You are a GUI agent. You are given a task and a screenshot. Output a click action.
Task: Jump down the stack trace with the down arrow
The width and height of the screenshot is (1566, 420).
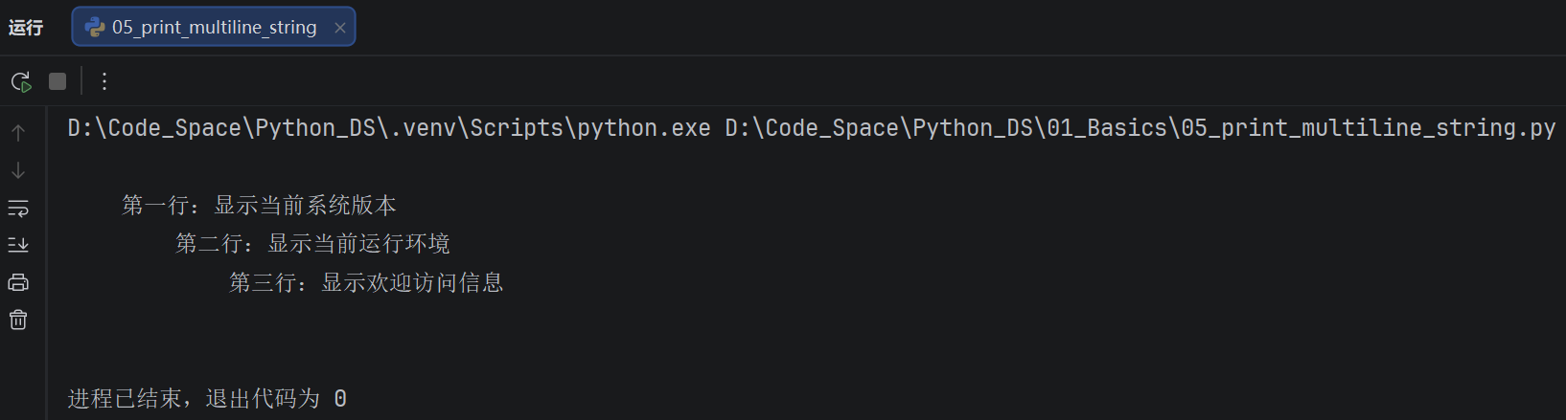point(18,170)
